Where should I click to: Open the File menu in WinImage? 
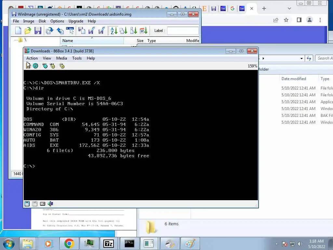(x=16, y=21)
